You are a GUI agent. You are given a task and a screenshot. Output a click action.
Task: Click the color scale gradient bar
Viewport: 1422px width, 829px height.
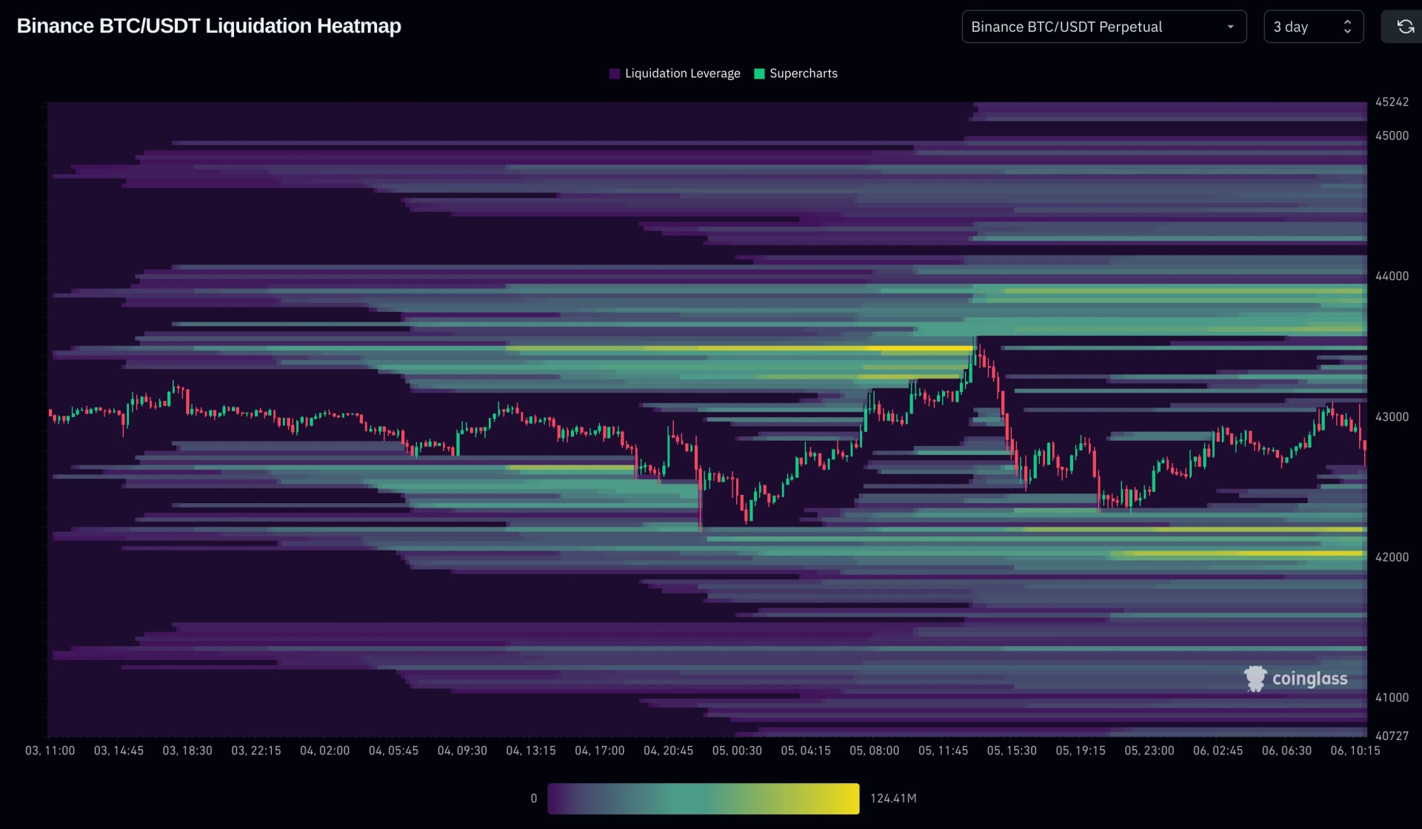pyautogui.click(x=703, y=799)
